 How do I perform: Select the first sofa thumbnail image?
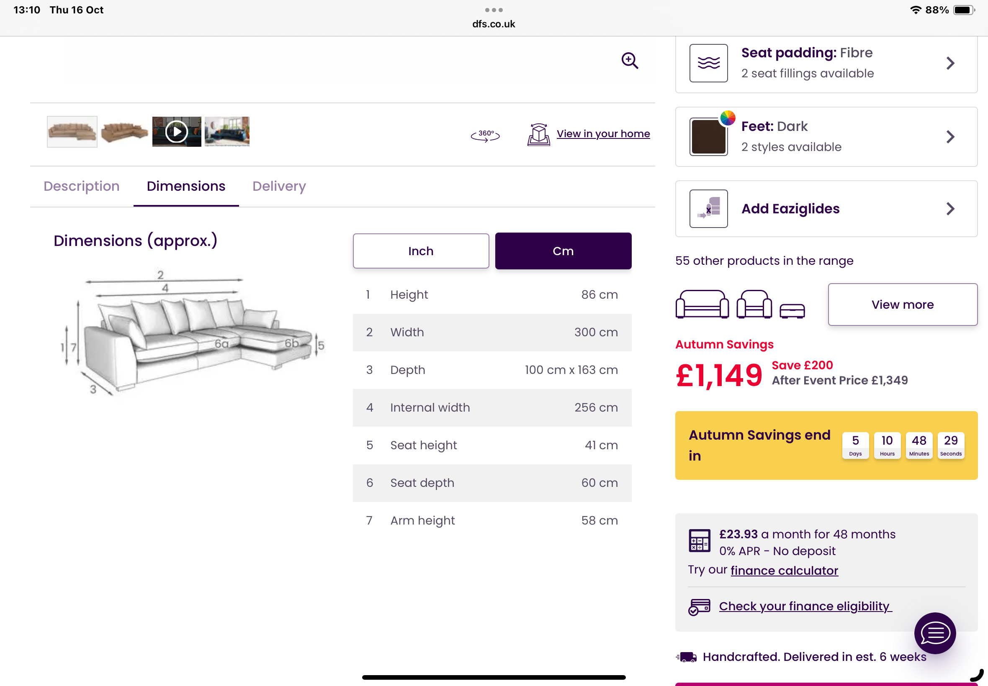[72, 131]
